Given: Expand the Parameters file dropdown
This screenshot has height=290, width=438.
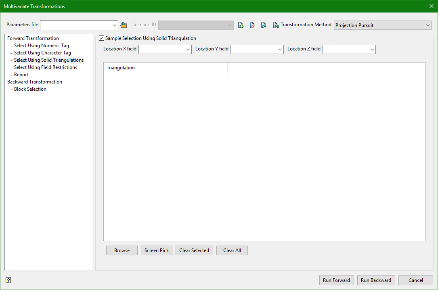Looking at the screenshot, I should pyautogui.click(x=114, y=25).
